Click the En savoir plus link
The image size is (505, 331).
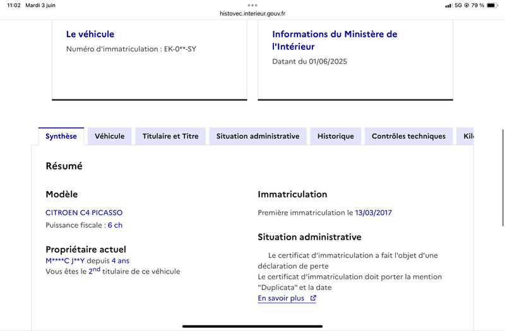click(x=287, y=298)
